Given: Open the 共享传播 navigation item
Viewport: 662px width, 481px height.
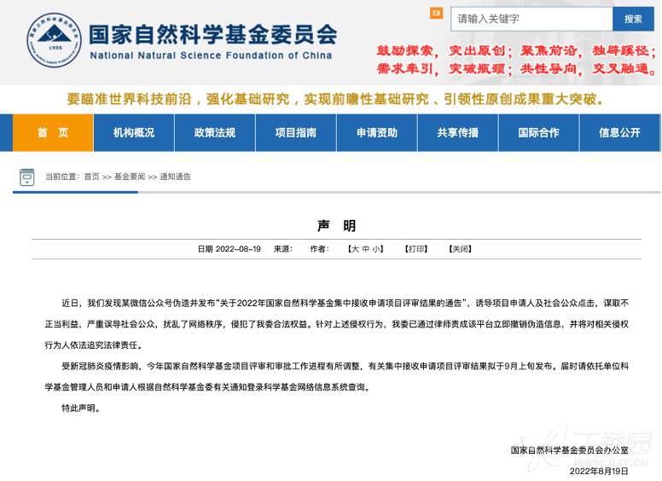Looking at the screenshot, I should [x=458, y=133].
